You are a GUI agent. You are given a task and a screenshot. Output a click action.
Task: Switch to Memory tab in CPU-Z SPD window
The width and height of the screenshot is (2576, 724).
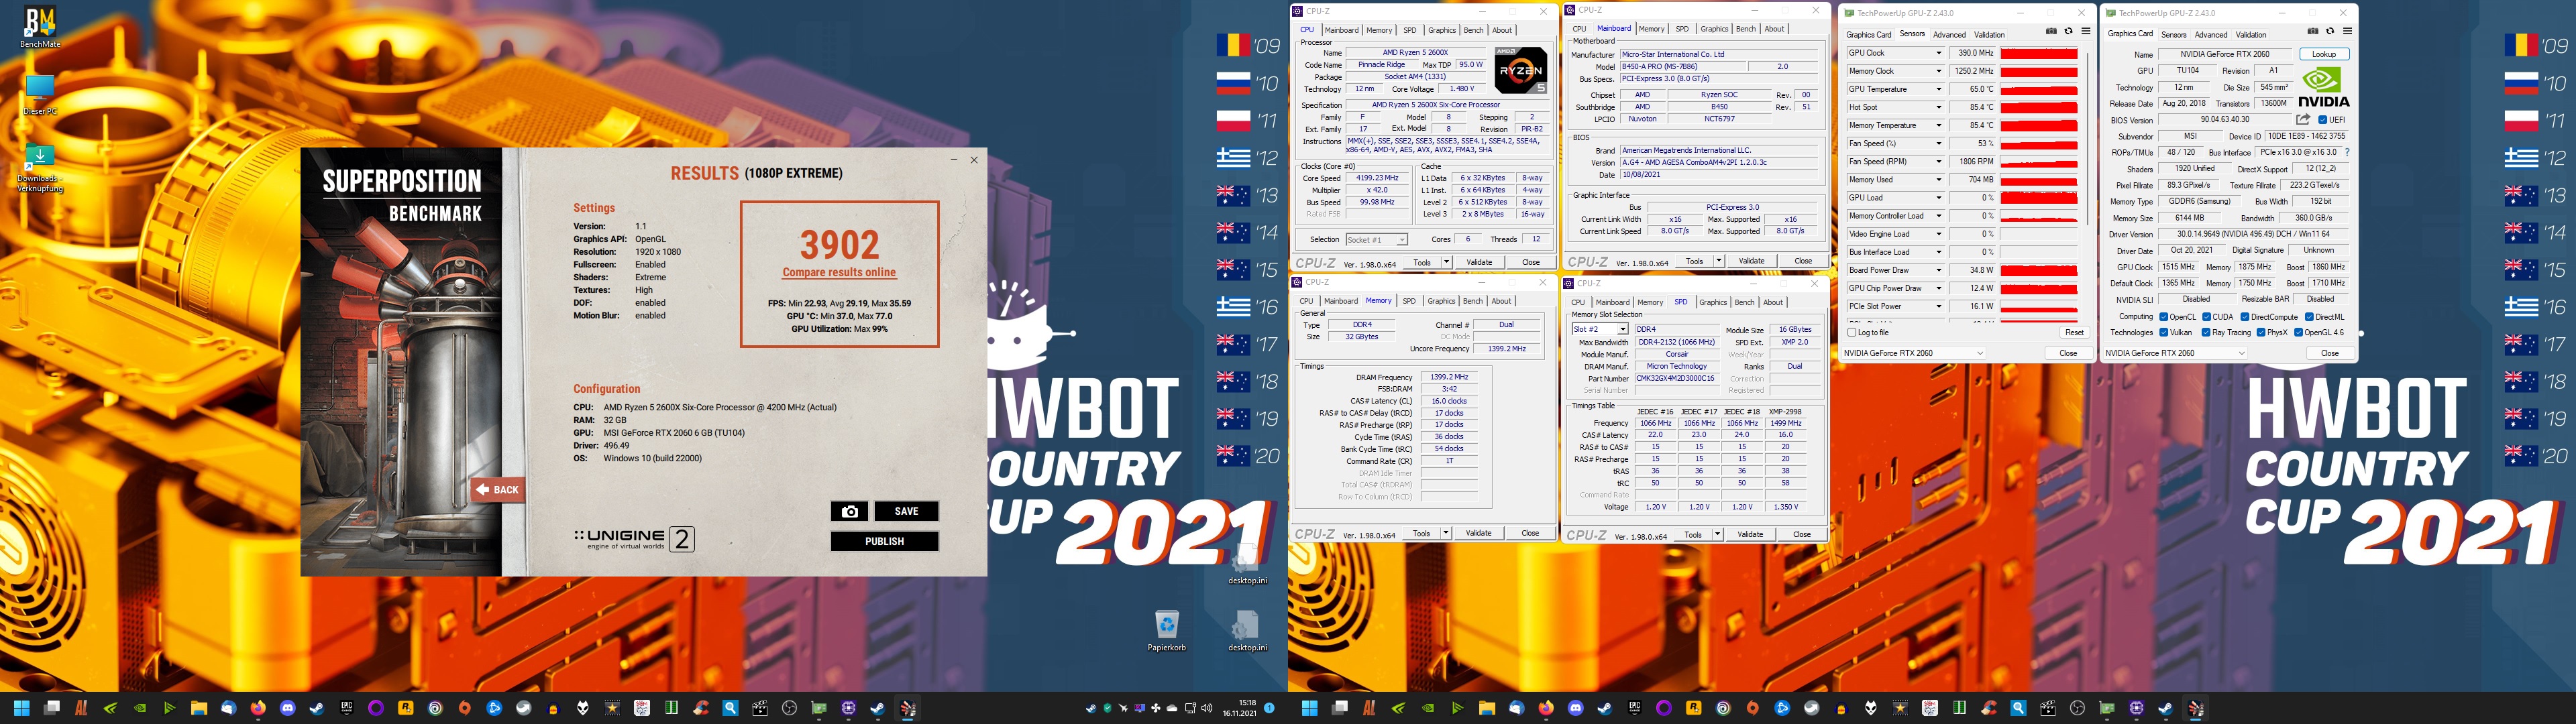1650,302
